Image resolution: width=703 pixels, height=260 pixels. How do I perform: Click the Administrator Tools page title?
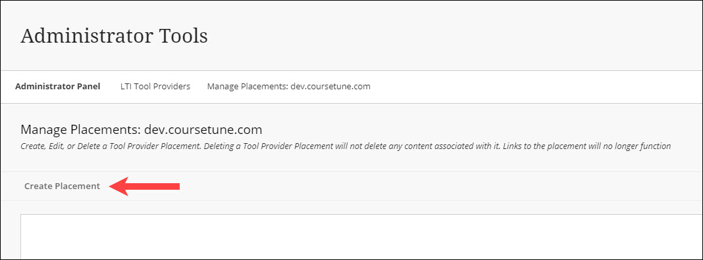click(114, 36)
